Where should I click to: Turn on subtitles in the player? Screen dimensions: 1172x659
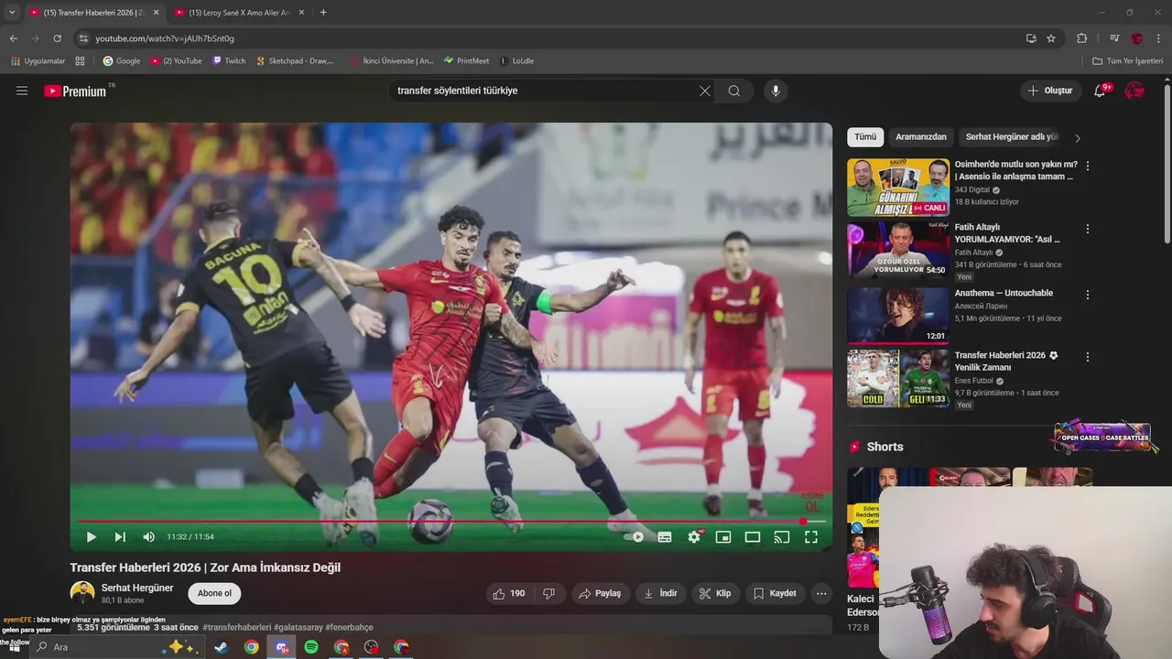665,537
